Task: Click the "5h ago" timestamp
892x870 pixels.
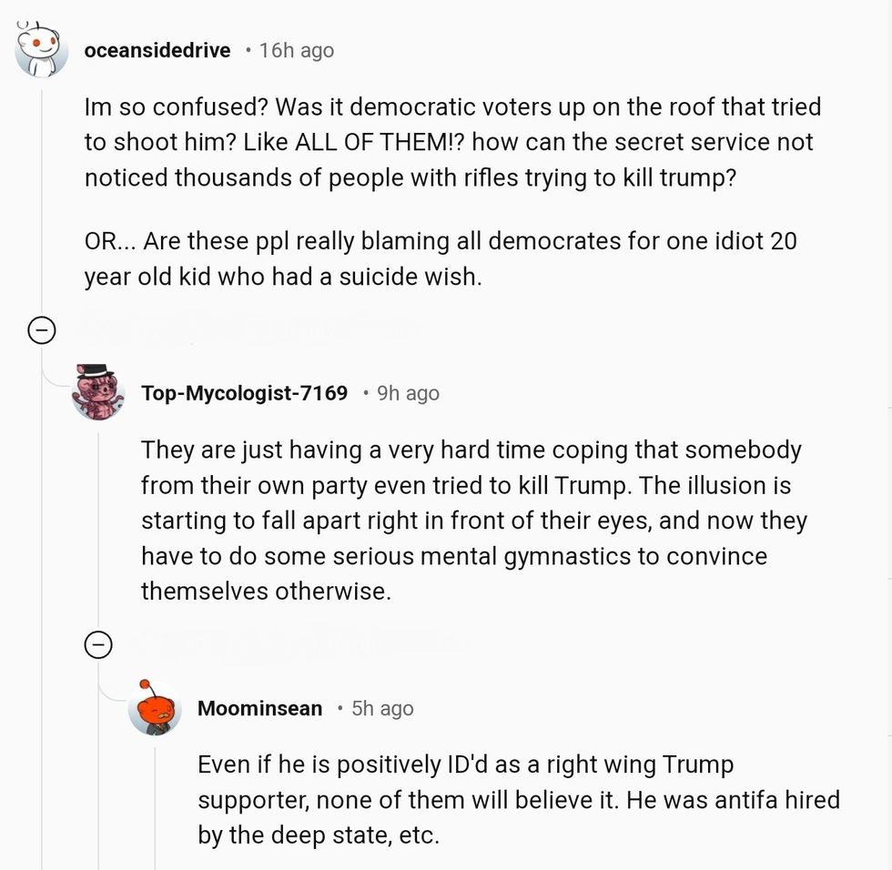Action: pos(382,708)
